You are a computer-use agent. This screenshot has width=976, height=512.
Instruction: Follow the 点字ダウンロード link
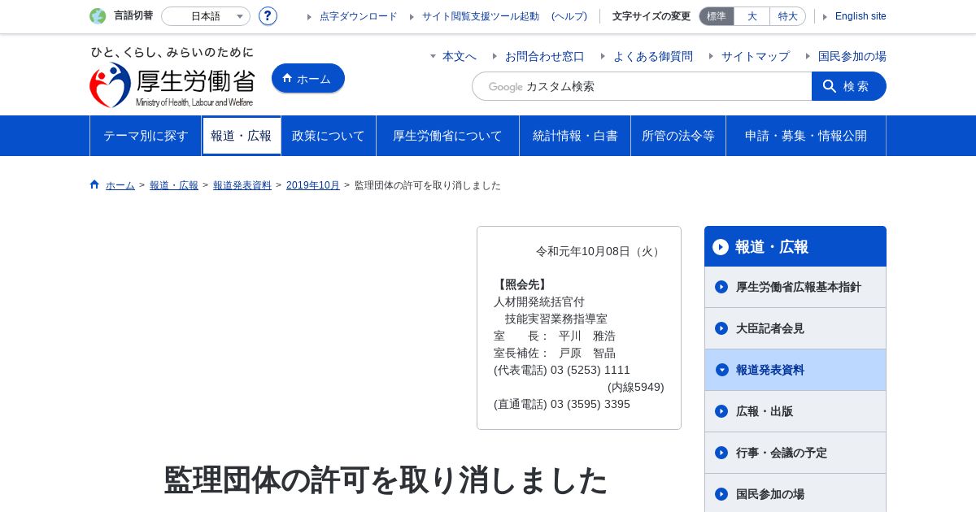(359, 16)
